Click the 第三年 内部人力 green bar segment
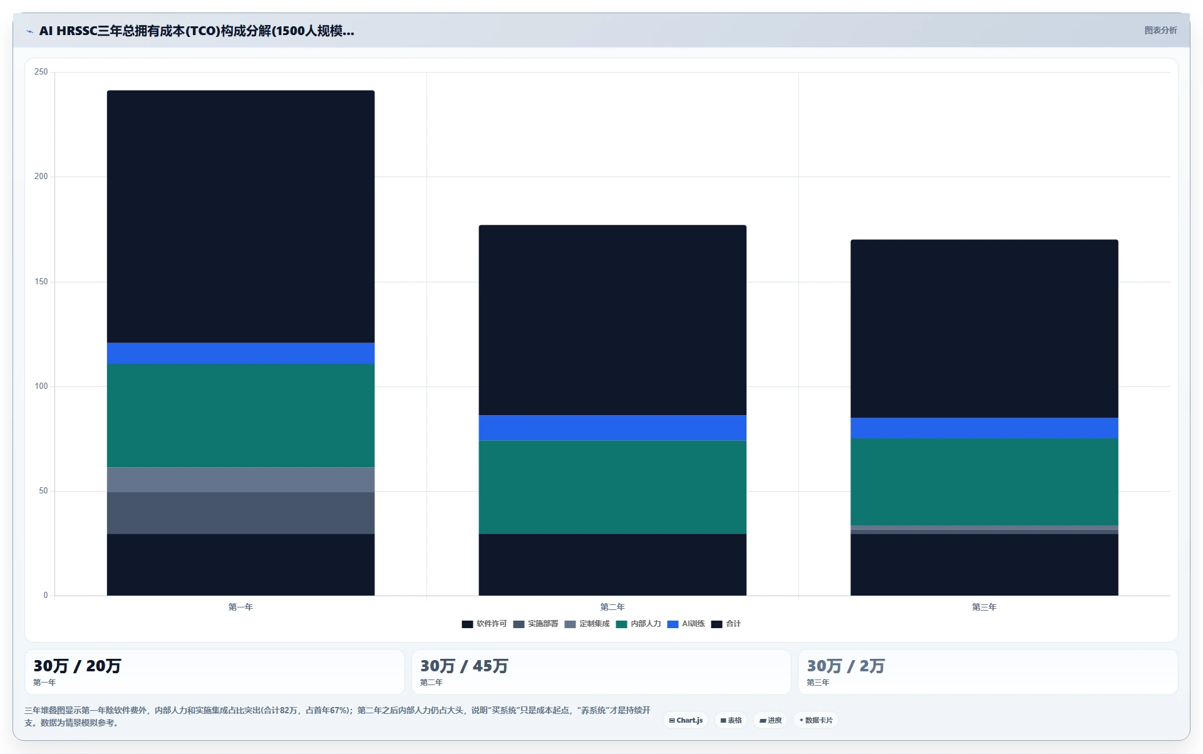Screen dimensions: 1203x754 [984, 482]
